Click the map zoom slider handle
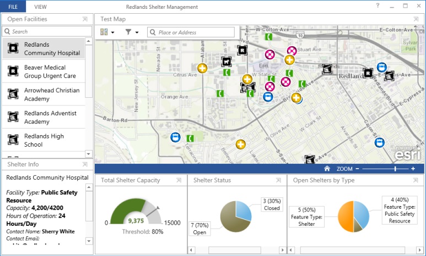The height and width of the screenshot is (256, 426). pos(395,169)
